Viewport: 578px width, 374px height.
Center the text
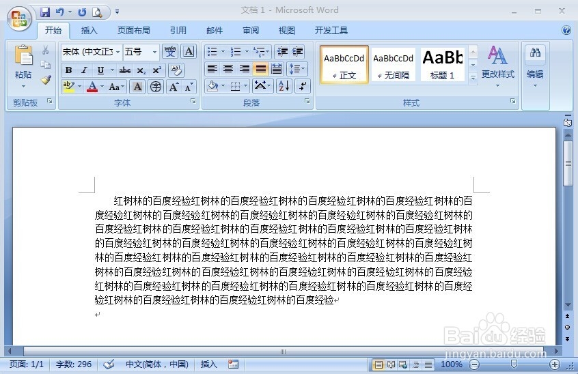[228, 69]
